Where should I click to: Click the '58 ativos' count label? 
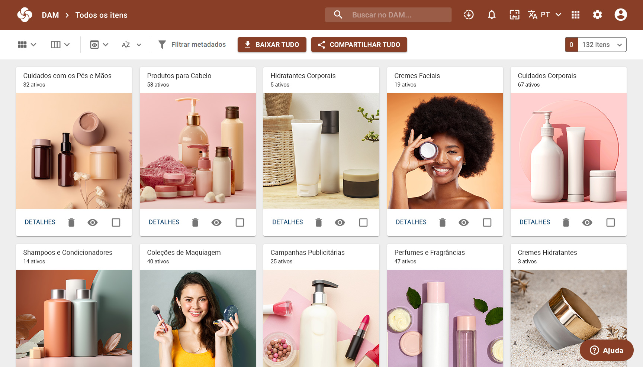pos(158,85)
